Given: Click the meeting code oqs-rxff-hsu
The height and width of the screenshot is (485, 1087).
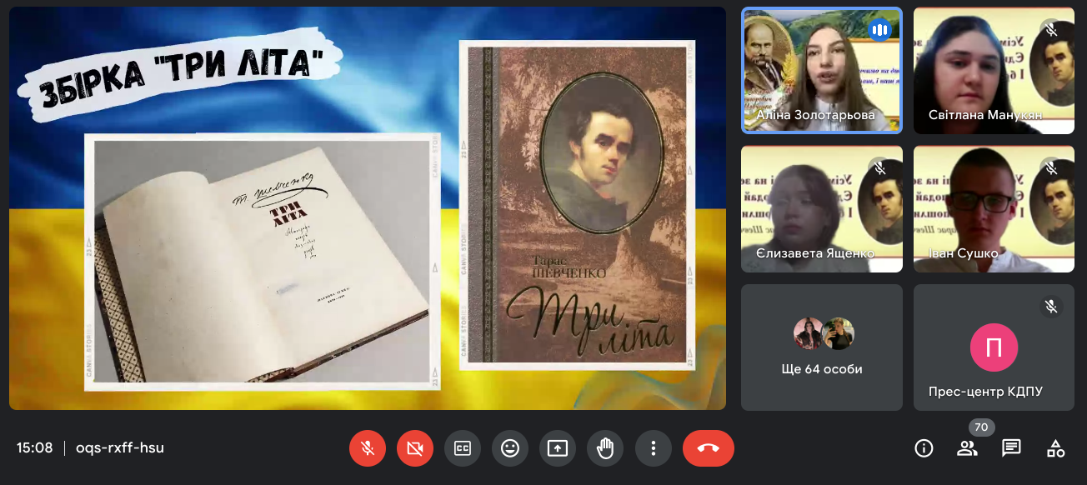Looking at the screenshot, I should tap(120, 448).
